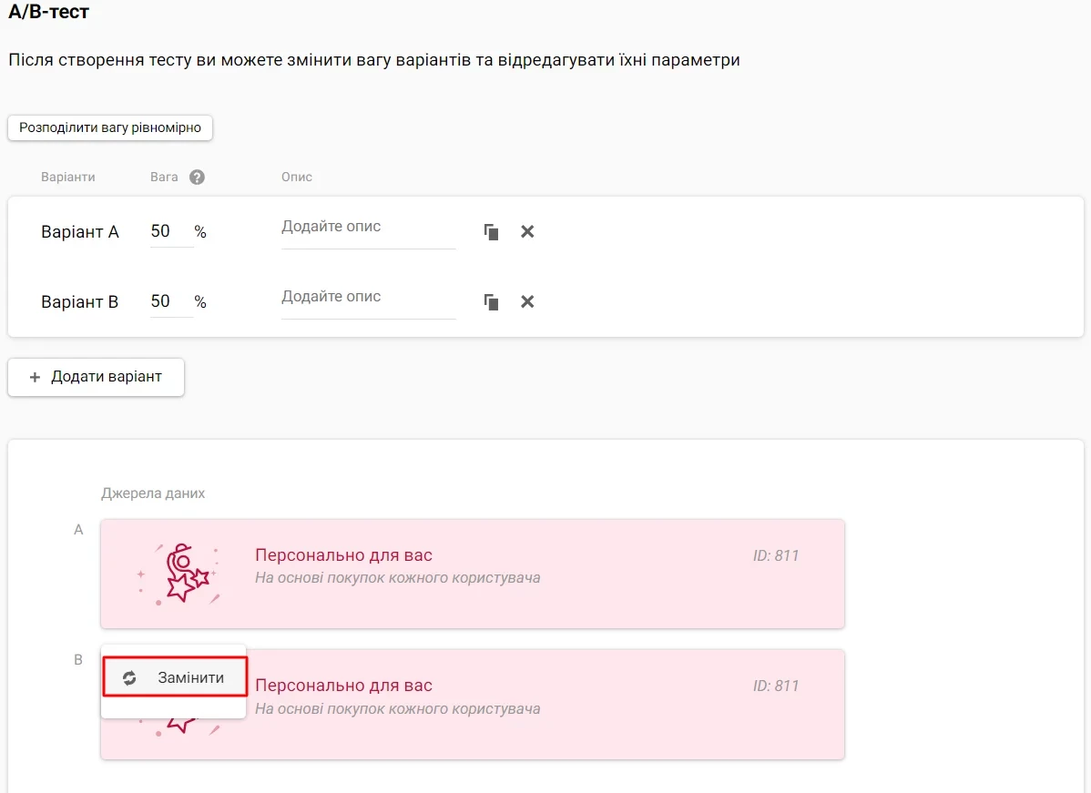Click the Варіанти column header
This screenshot has width=1091, height=793.
(x=68, y=178)
